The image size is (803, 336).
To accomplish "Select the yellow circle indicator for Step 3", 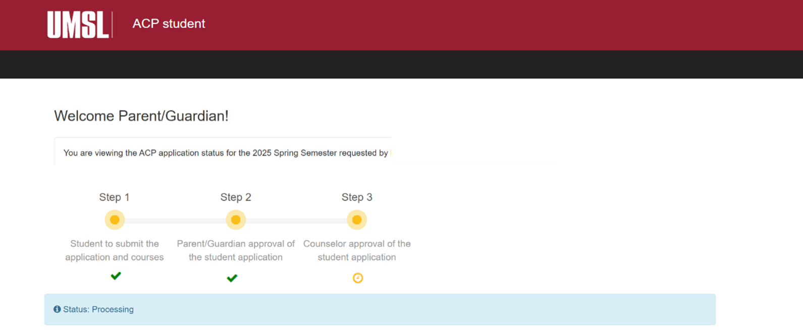I will click(357, 220).
